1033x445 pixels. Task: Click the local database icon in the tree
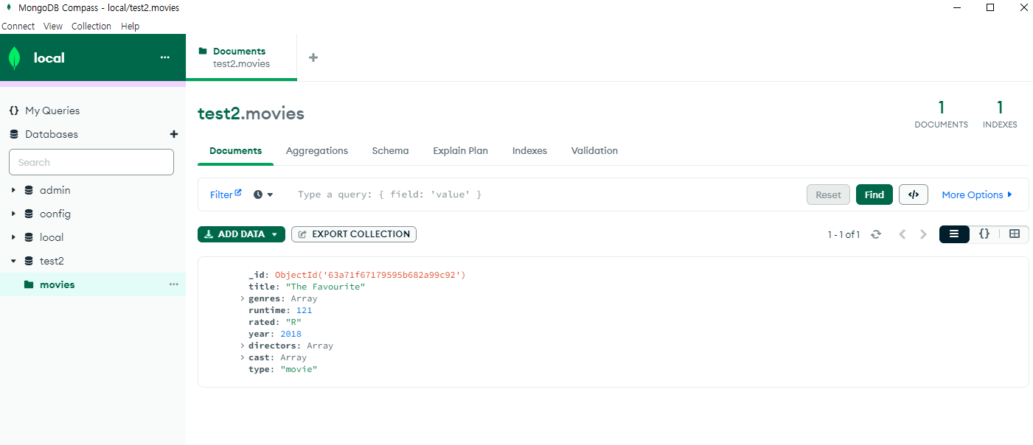click(x=29, y=237)
